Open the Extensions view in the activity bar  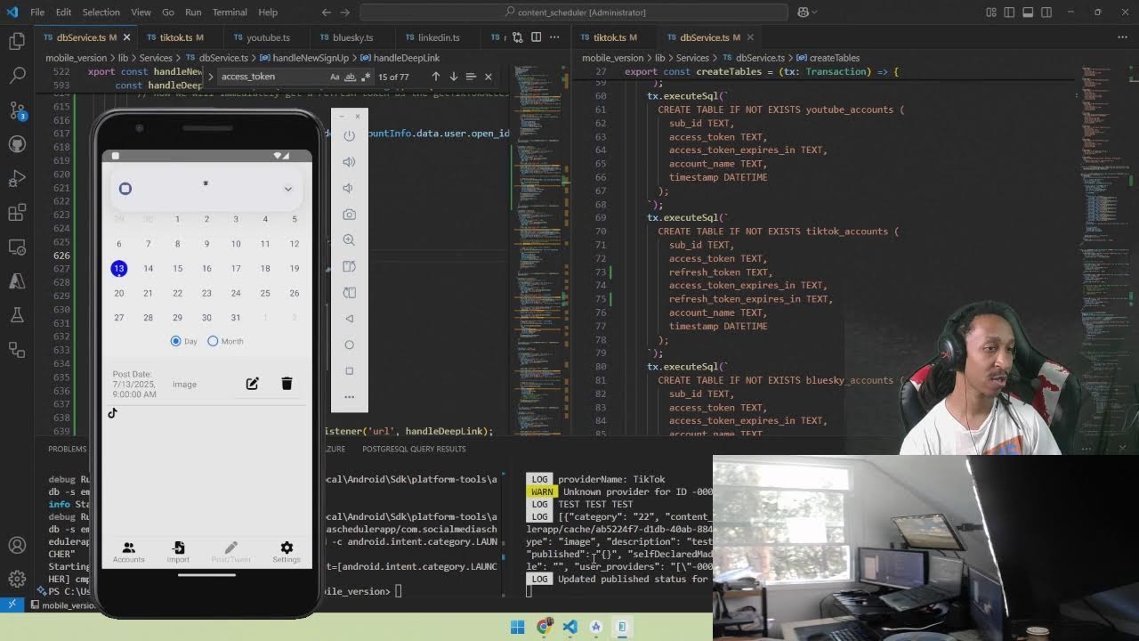click(x=17, y=212)
